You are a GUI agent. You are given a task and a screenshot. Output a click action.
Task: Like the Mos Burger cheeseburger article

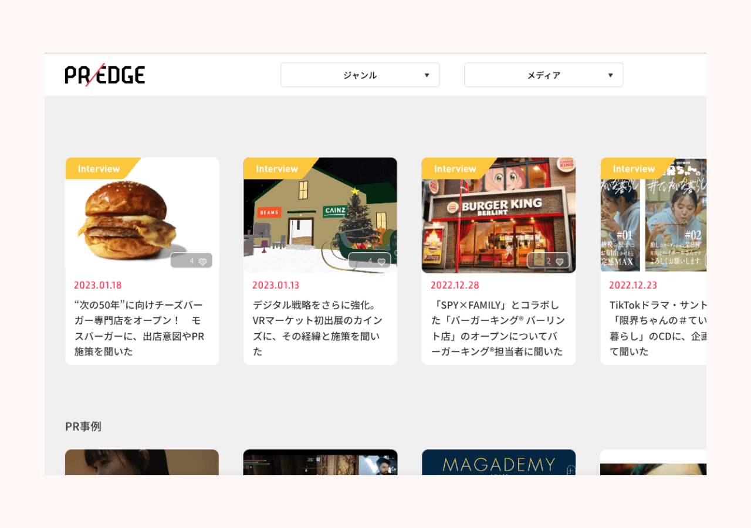(x=191, y=260)
